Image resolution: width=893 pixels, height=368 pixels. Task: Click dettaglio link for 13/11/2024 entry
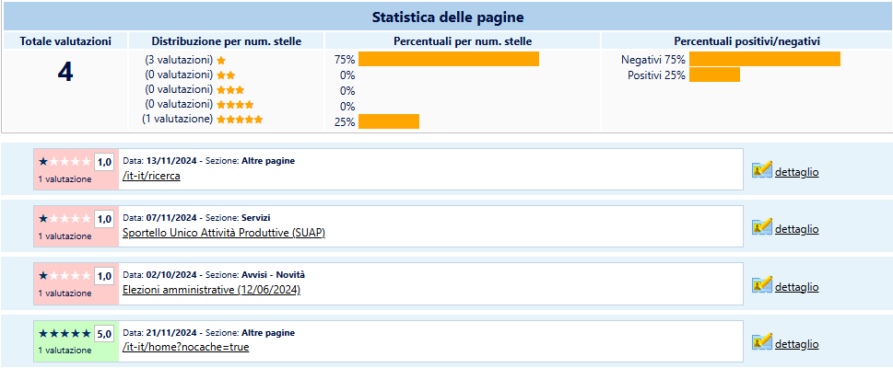pyautogui.click(x=796, y=172)
